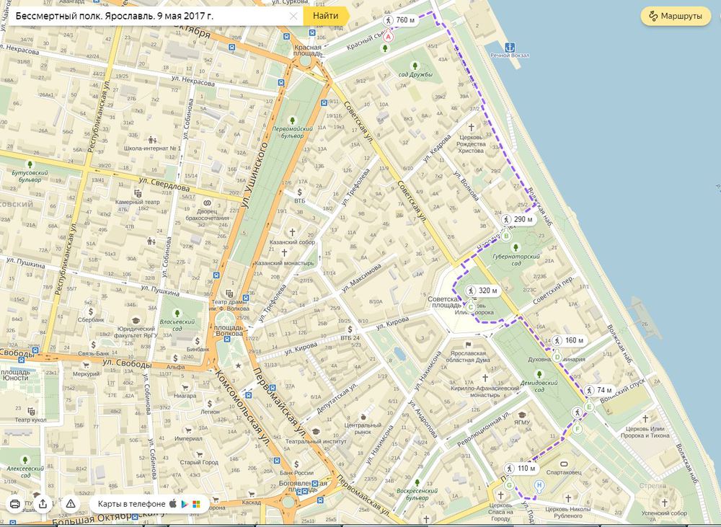
Task: Click the Театр кукол theater icon
Action: pyautogui.click(x=31, y=411)
